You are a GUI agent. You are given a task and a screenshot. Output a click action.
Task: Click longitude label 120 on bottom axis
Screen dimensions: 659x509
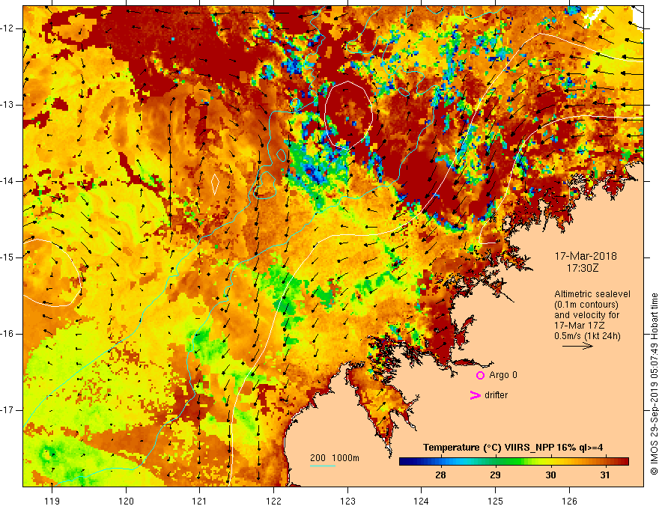[x=126, y=501]
